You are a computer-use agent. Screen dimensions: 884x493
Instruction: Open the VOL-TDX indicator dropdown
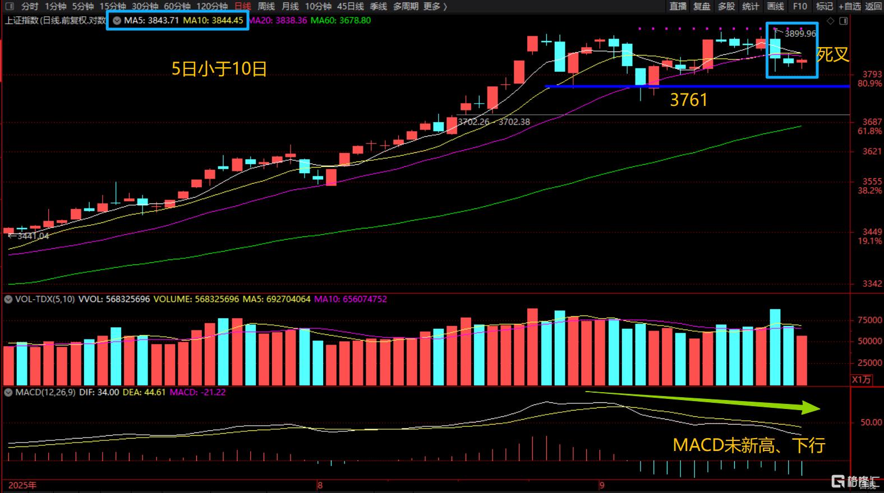coord(8,299)
